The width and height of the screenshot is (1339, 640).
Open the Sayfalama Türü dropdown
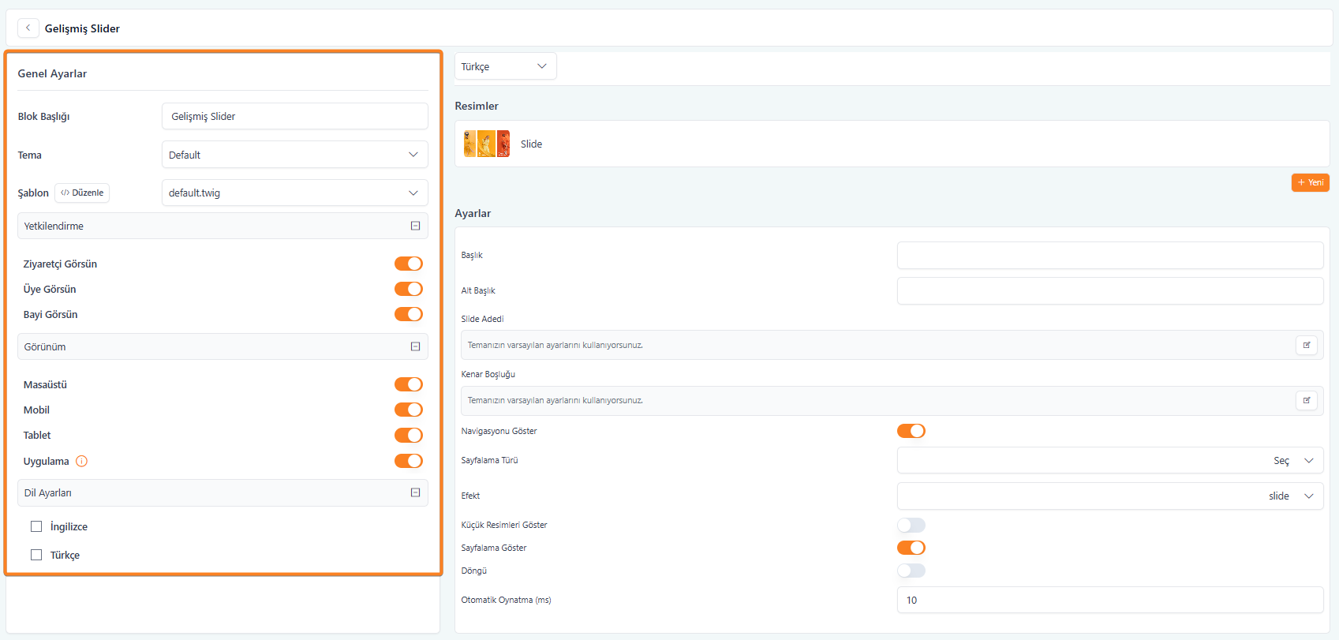click(1110, 460)
